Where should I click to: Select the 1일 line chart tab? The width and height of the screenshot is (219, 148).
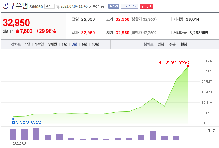coord(28,45)
